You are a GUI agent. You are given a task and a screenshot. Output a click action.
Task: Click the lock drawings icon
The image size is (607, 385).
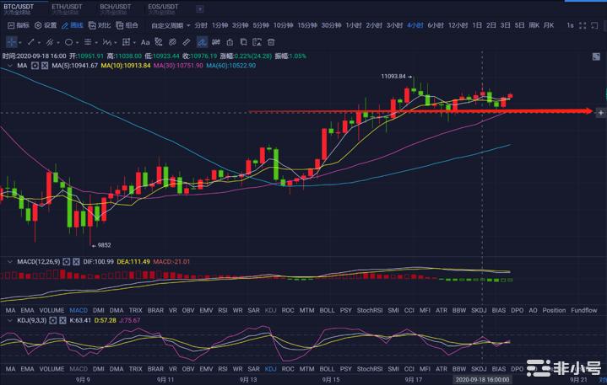click(x=230, y=42)
